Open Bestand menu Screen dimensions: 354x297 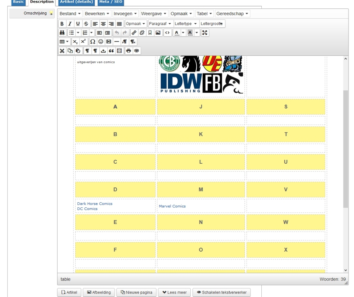[x=70, y=14]
